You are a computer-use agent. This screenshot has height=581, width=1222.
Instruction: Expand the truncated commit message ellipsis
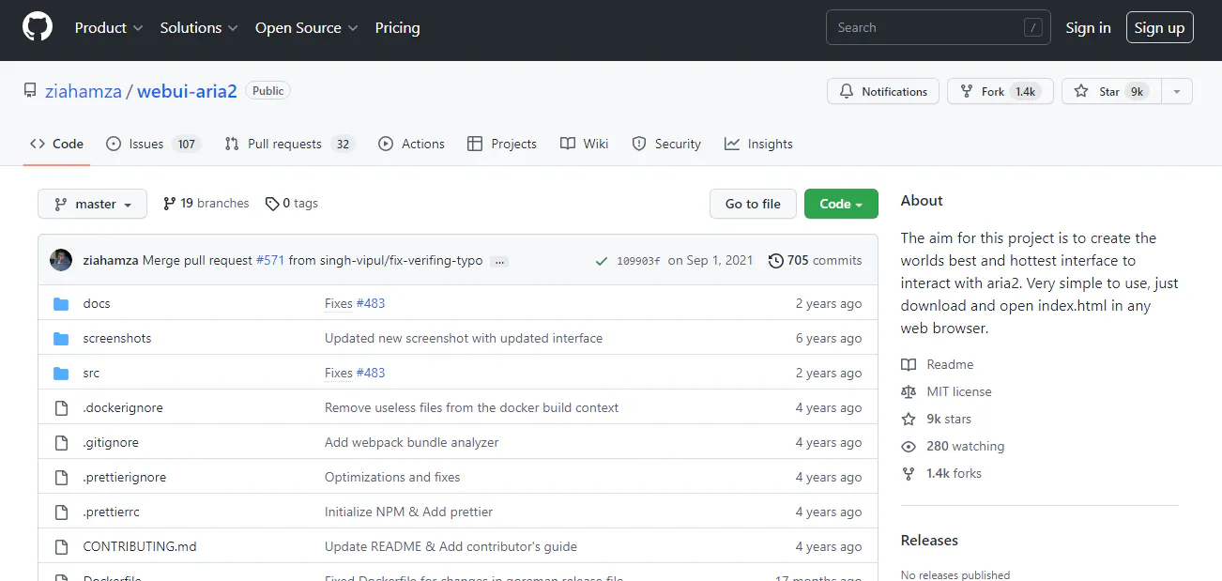click(498, 261)
